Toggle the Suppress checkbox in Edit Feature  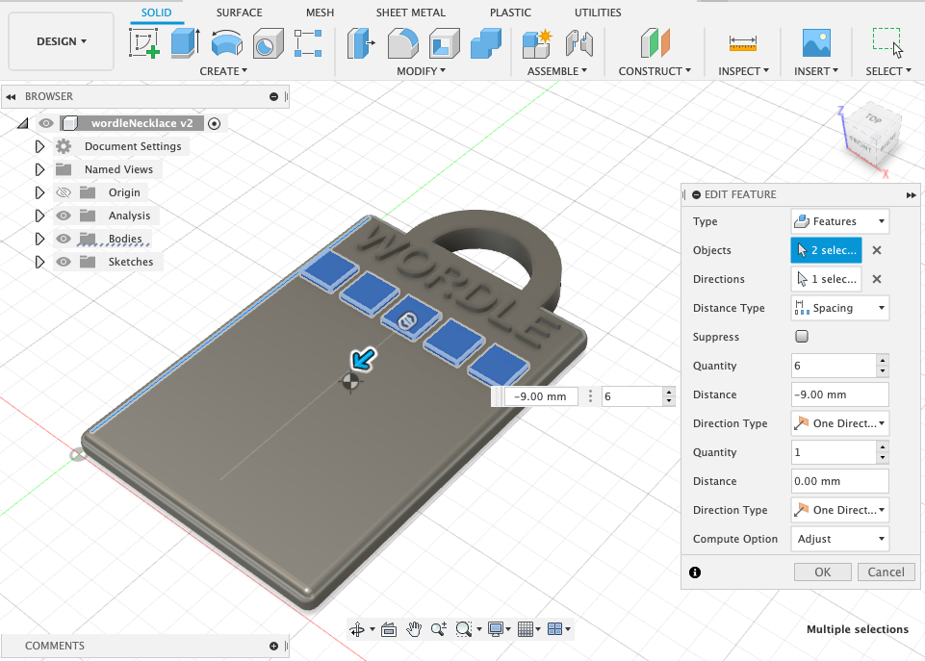pos(802,336)
